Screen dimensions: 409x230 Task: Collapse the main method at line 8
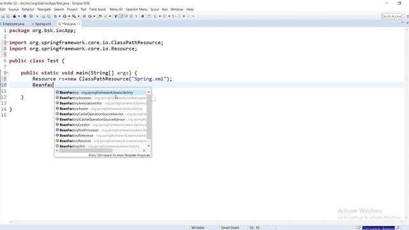(x=8, y=72)
